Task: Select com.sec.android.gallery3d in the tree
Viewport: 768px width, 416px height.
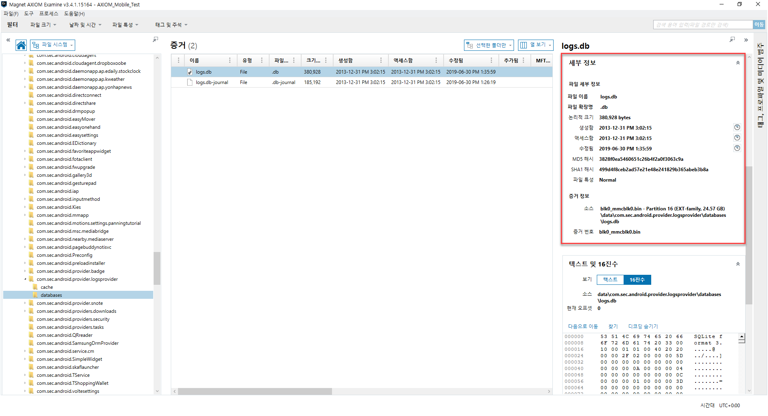Action: (x=64, y=175)
